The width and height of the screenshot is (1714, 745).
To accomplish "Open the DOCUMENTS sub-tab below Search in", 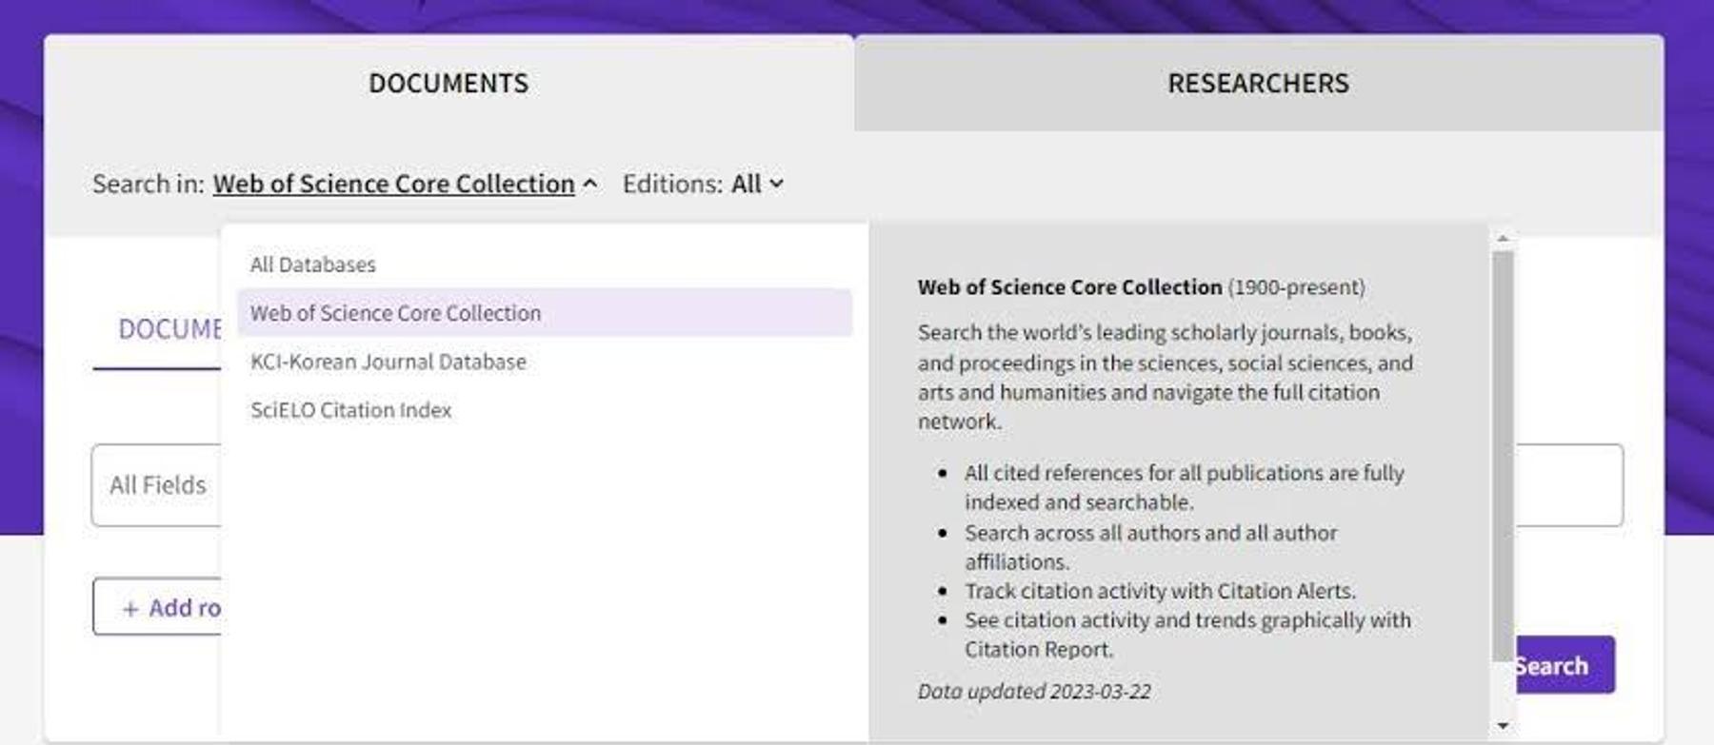I will click(x=158, y=329).
